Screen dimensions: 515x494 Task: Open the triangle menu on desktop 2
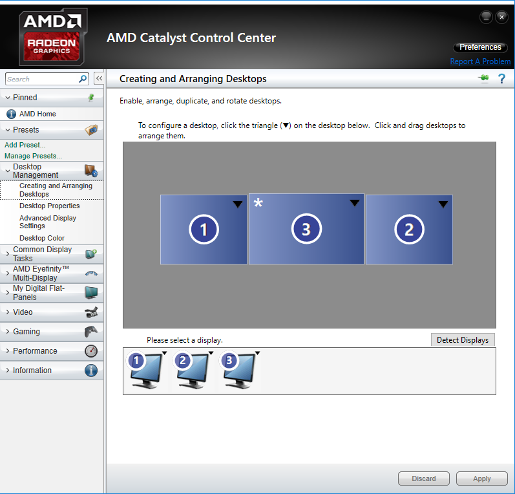tap(443, 204)
